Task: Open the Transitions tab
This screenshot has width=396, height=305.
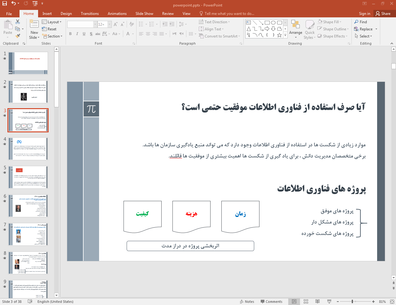Action: (x=89, y=14)
